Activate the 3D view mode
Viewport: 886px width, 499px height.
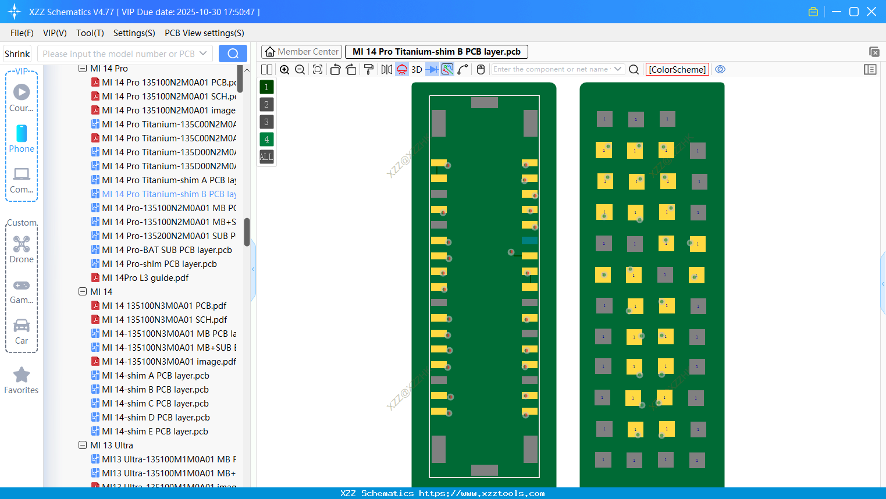tap(416, 69)
